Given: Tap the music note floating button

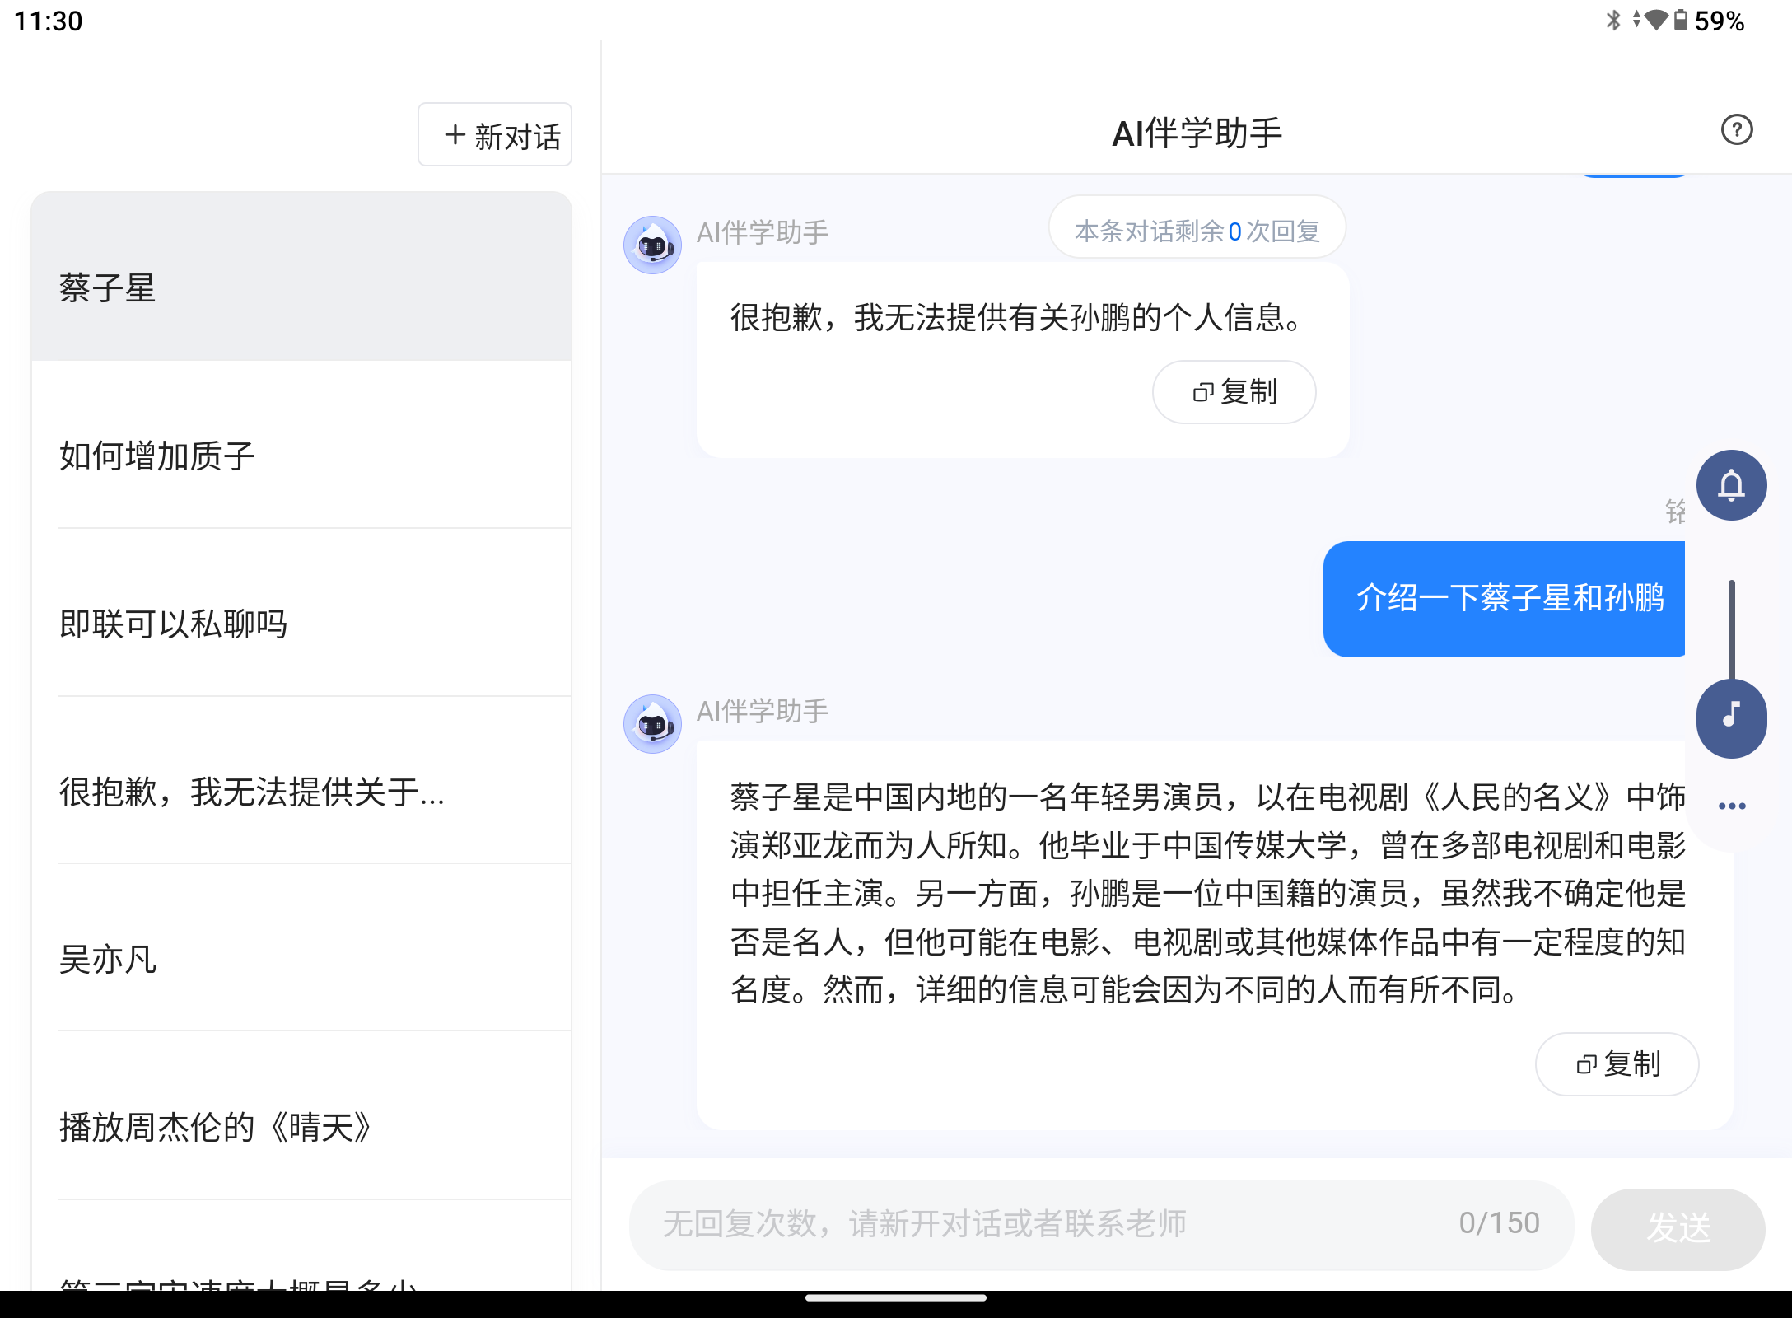Looking at the screenshot, I should pos(1731,717).
